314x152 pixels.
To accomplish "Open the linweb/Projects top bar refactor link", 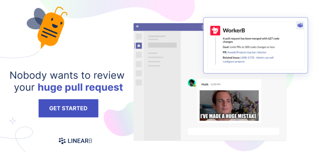I will point(247,52).
